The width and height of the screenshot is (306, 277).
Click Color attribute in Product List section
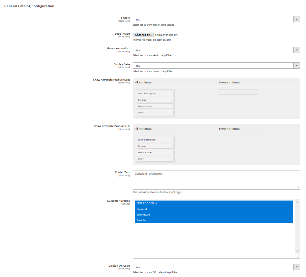point(155,159)
